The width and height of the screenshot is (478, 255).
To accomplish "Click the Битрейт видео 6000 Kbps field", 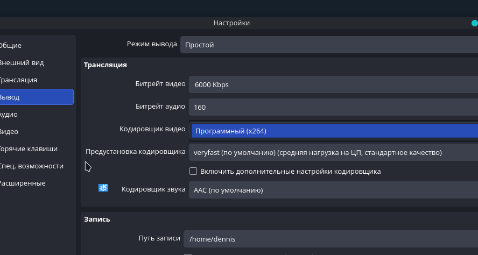I will tap(333, 84).
